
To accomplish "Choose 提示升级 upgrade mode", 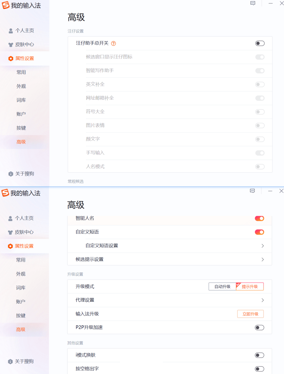I will tap(250, 287).
